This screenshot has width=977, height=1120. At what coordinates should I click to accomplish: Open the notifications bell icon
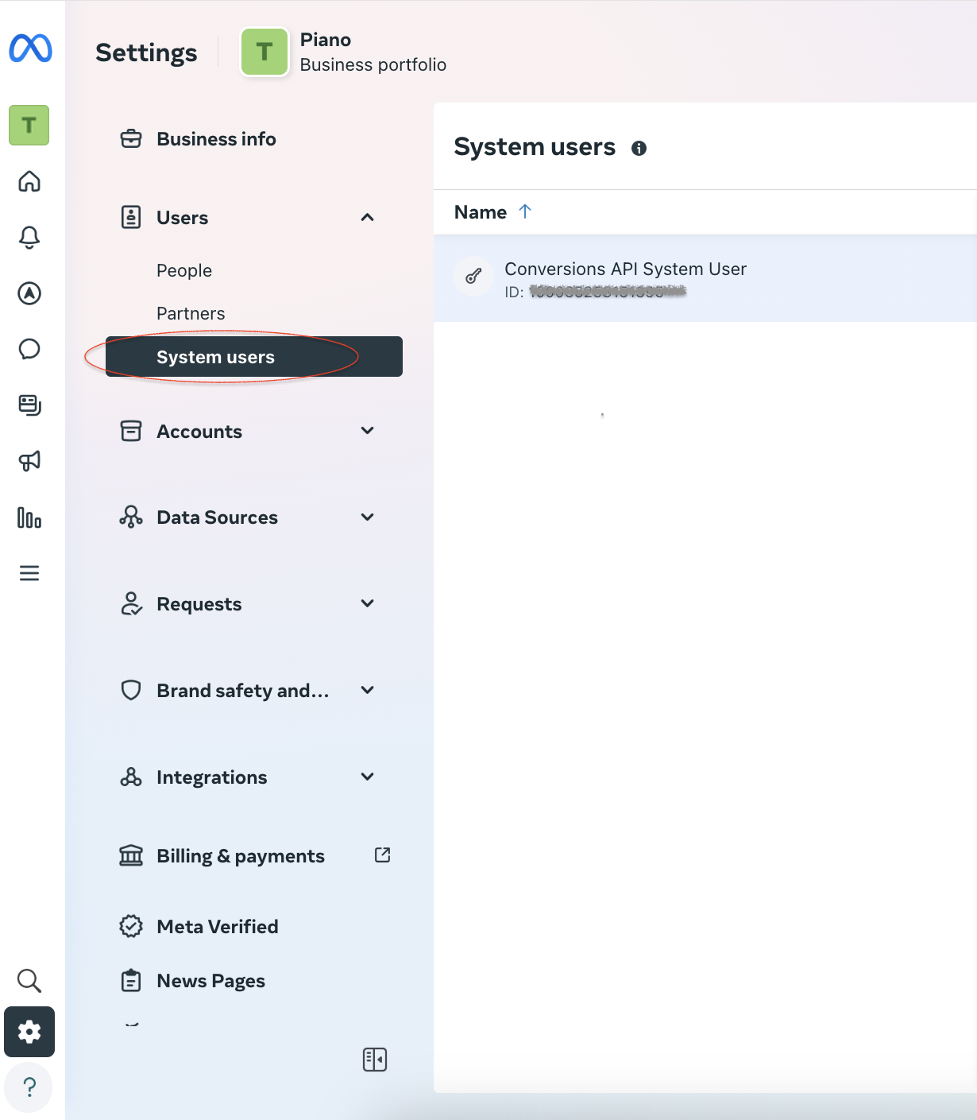click(29, 237)
